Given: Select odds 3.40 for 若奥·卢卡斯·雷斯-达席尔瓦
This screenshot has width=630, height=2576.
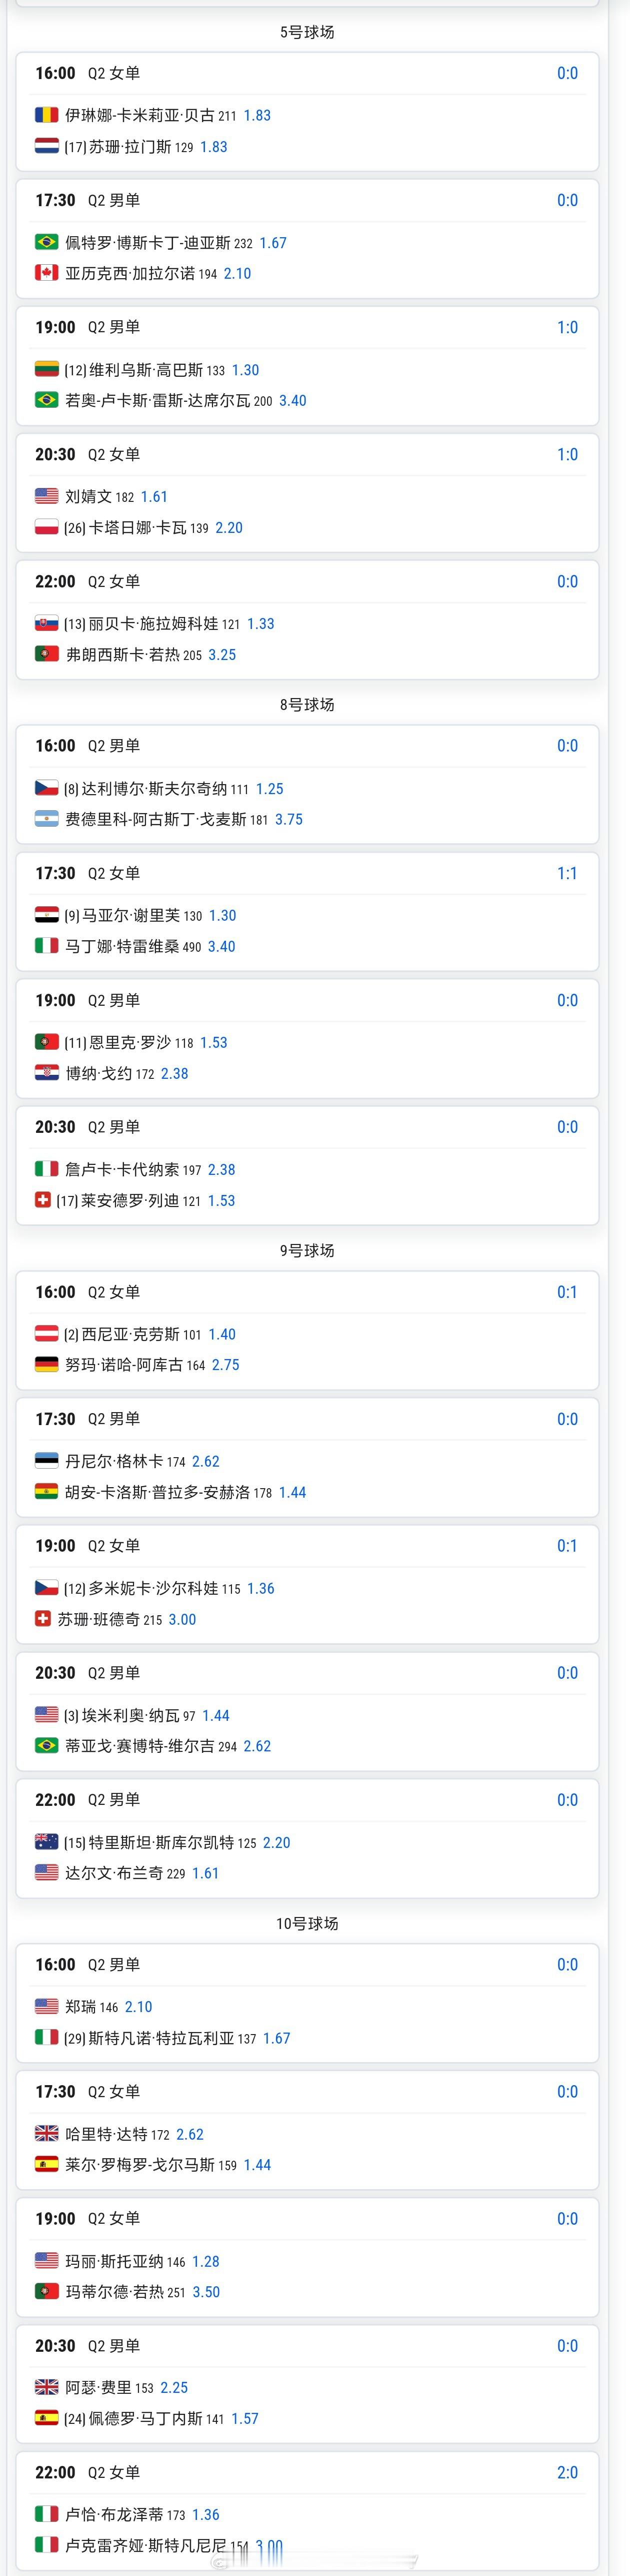Looking at the screenshot, I should click(293, 400).
